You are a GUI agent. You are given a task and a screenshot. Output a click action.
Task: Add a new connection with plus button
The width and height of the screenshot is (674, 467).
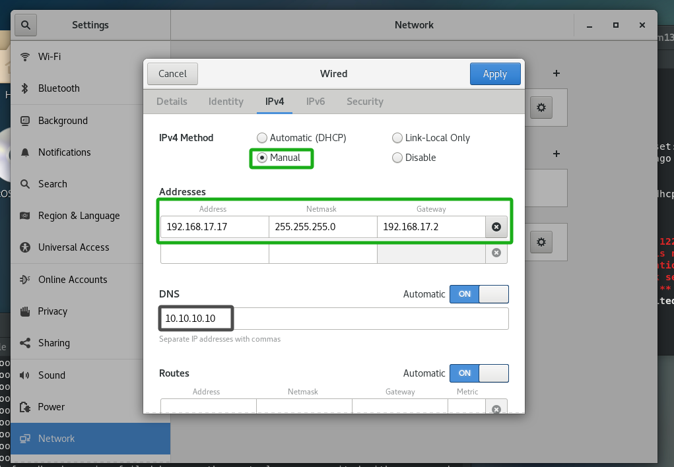pyautogui.click(x=556, y=73)
